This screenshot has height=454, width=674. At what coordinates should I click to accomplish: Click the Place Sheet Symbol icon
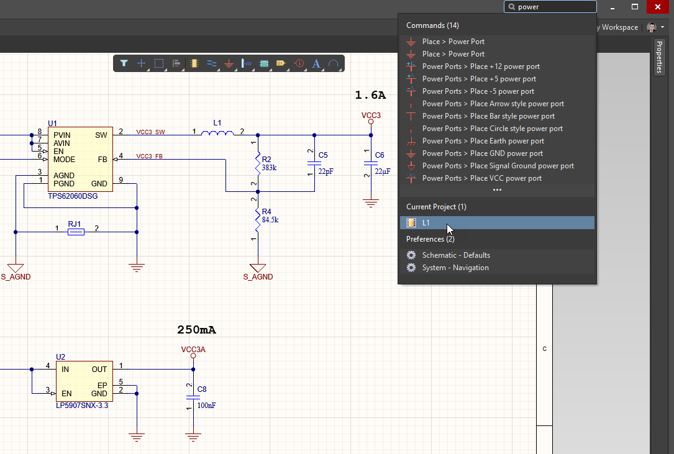tap(264, 63)
